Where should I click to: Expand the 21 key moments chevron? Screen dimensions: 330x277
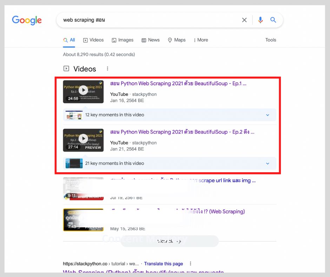(268, 163)
